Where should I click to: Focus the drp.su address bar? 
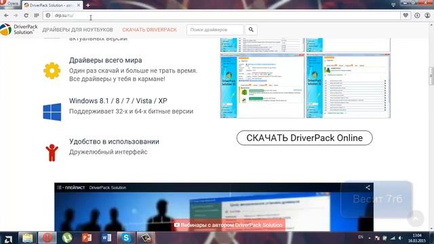tap(222, 16)
